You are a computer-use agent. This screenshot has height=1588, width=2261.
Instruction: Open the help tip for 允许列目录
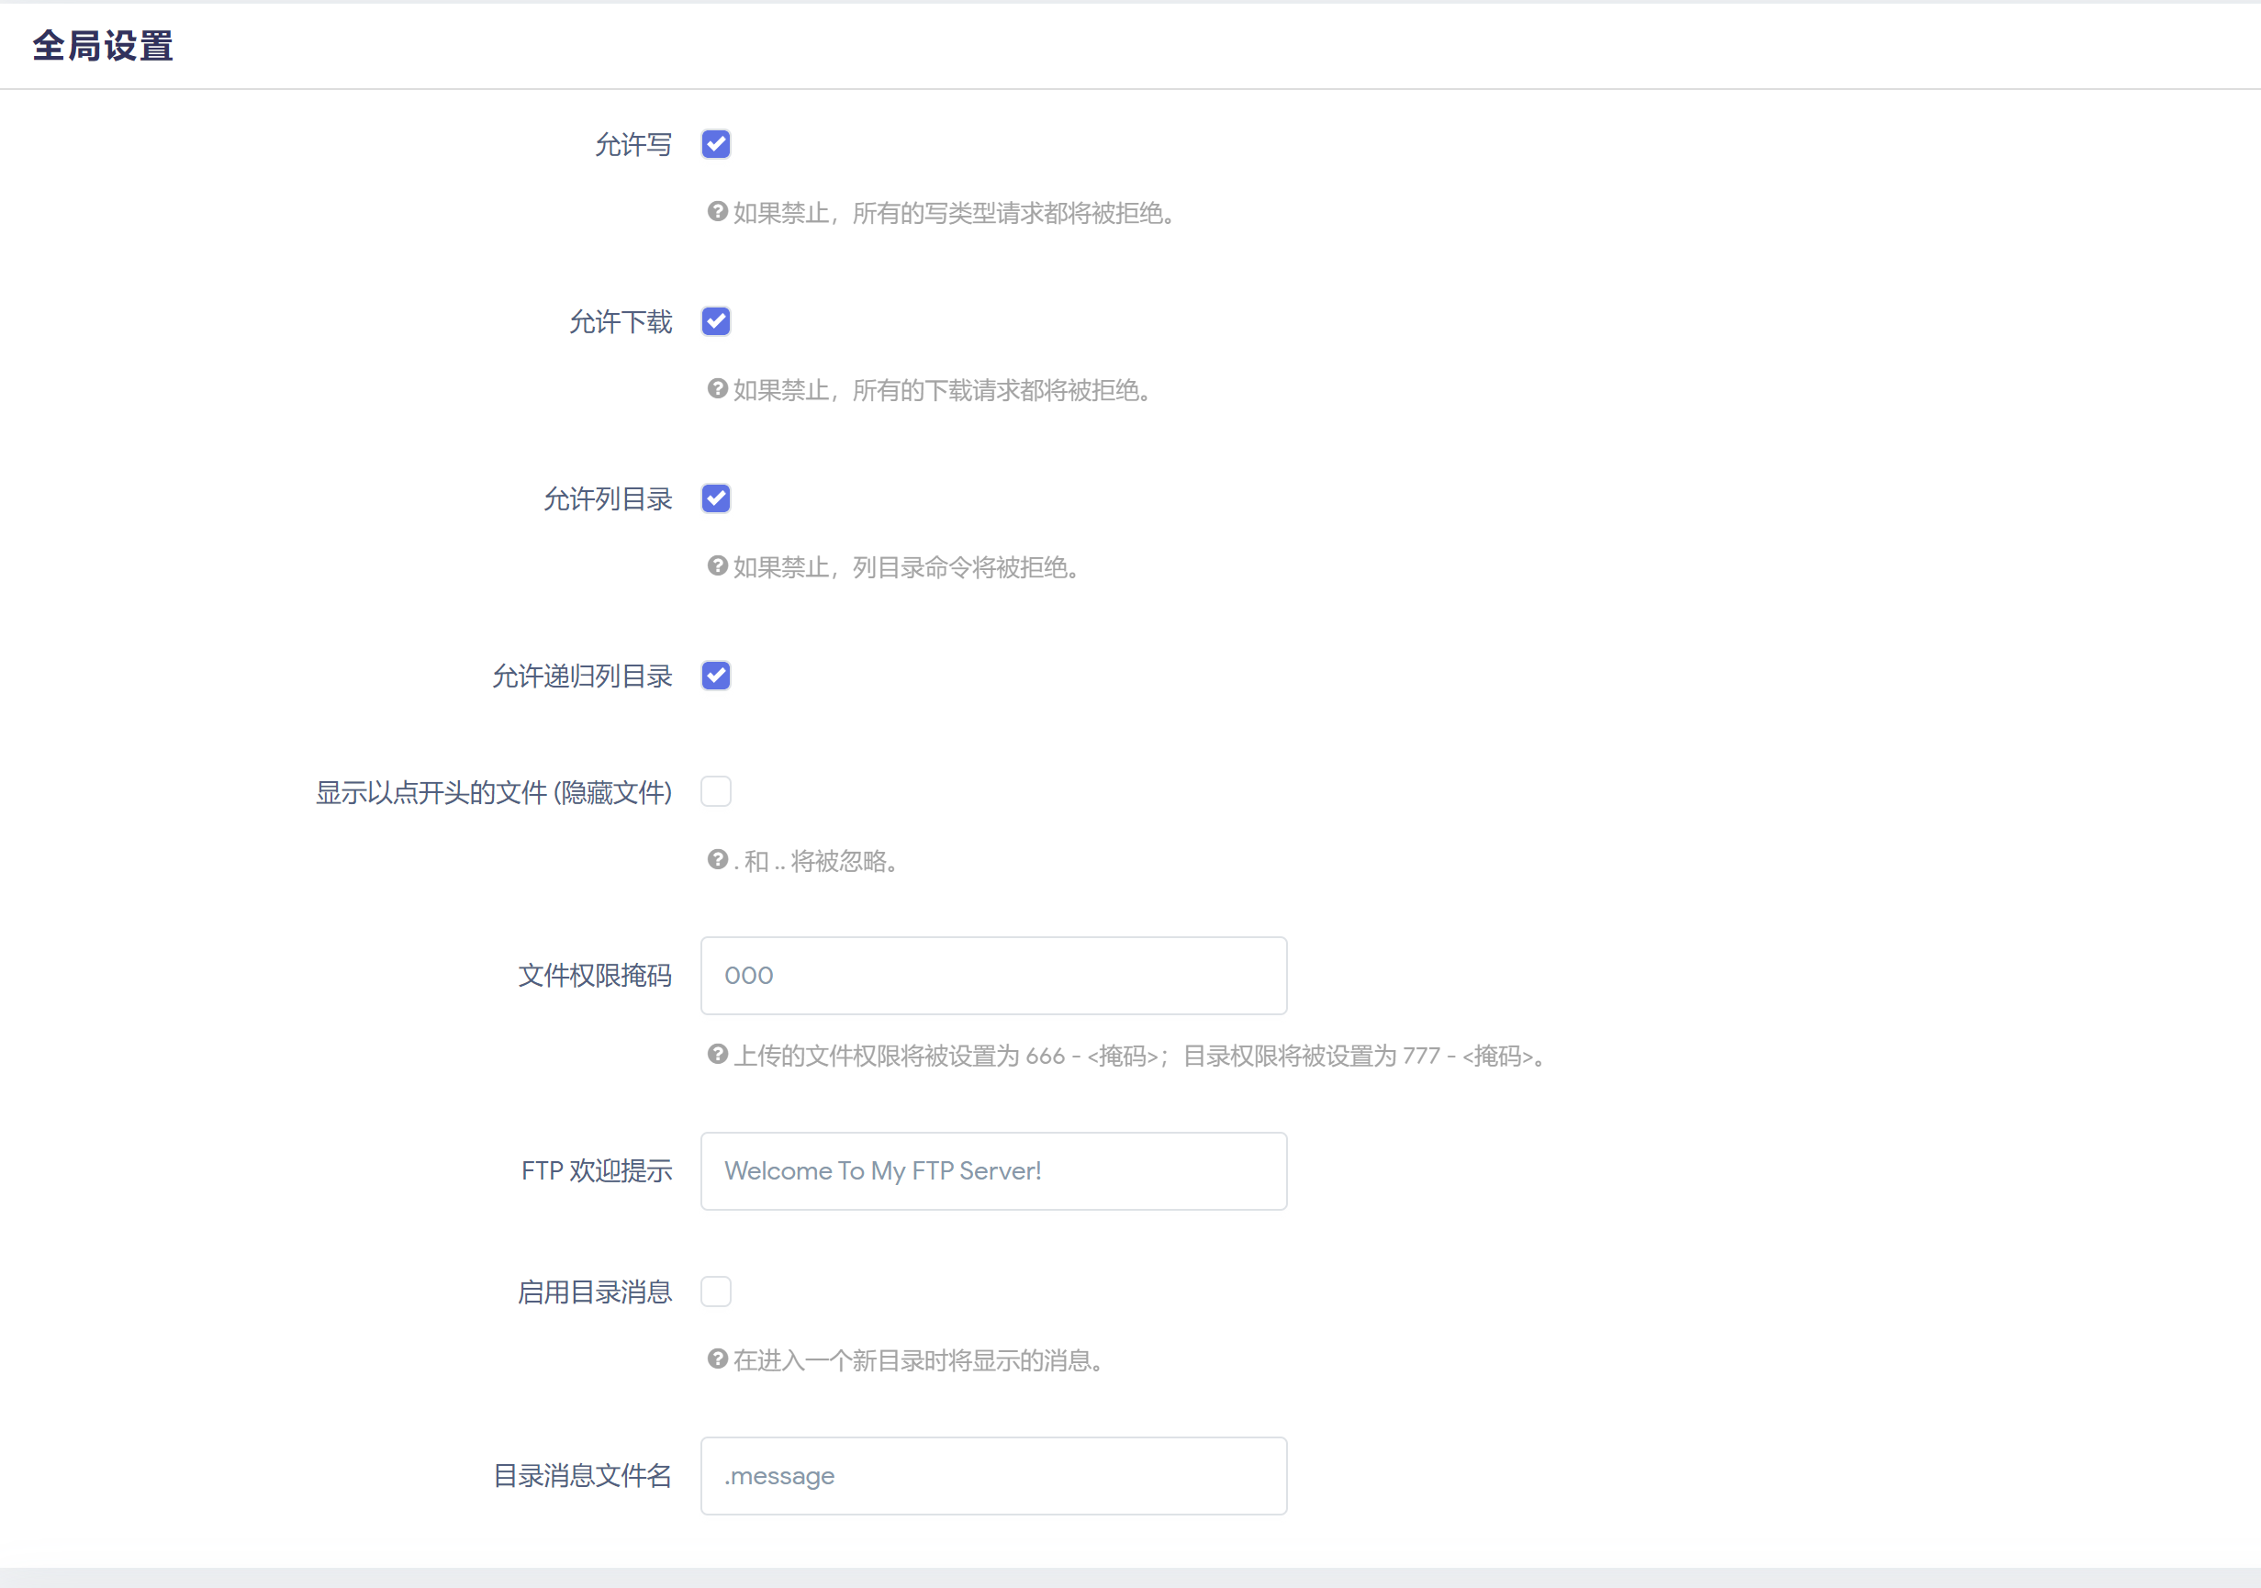[x=717, y=567]
